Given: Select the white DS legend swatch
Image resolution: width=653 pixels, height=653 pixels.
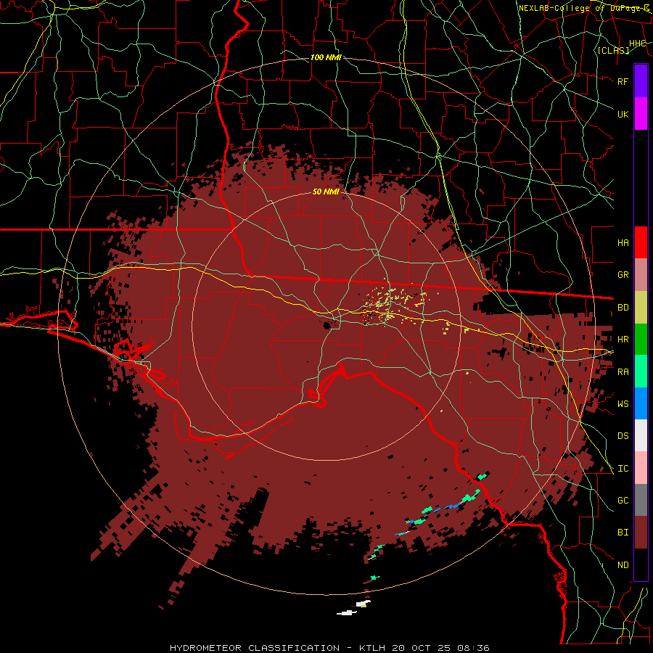Looking at the screenshot, I should click(x=641, y=435).
